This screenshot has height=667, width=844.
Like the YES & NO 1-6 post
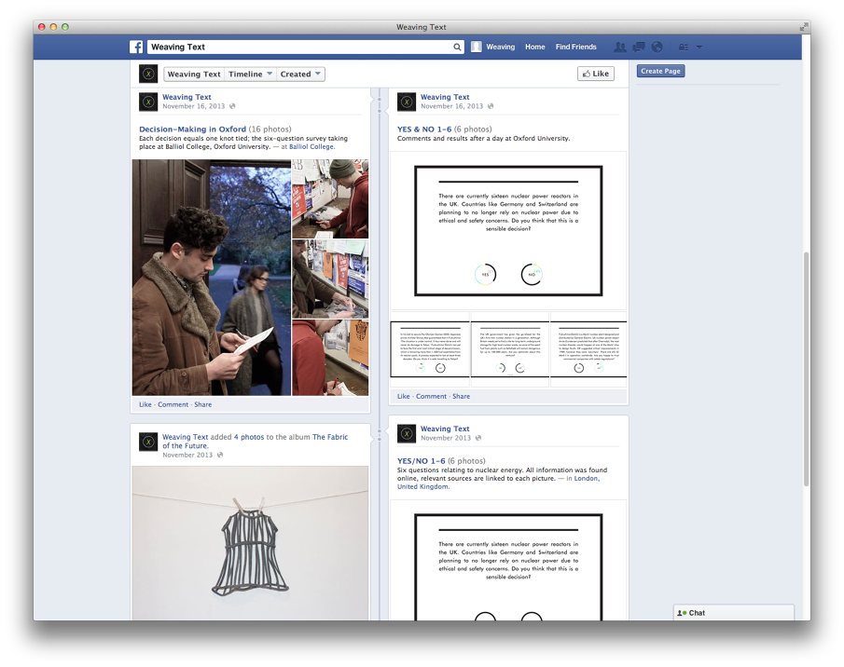[x=403, y=396]
